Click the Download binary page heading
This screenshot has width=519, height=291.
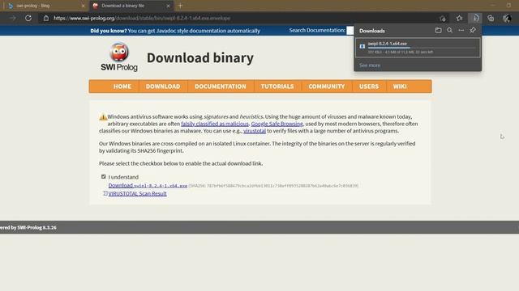point(200,57)
